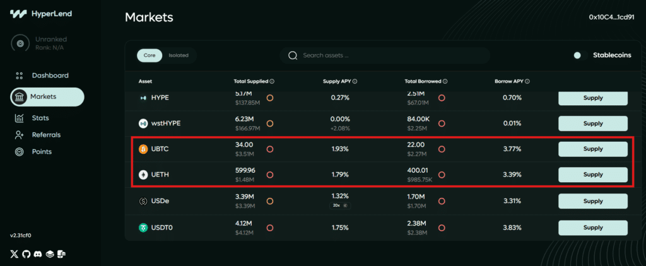Open the X (Twitter) link icon
Image resolution: width=646 pixels, height=266 pixels.
coord(15,254)
